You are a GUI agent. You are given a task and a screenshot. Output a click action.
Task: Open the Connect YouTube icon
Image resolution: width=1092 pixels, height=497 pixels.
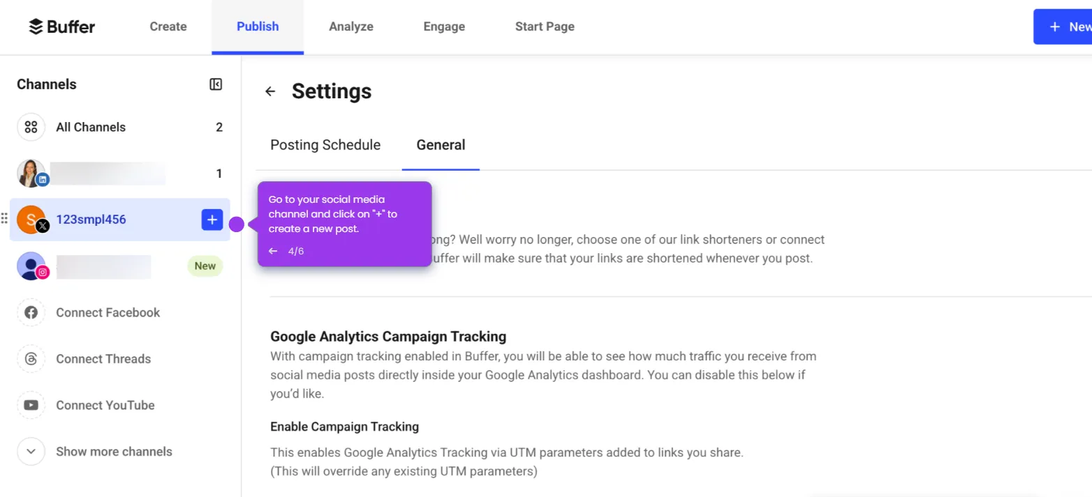(x=31, y=405)
